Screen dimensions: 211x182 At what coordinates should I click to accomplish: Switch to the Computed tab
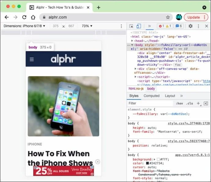(x=151, y=96)
